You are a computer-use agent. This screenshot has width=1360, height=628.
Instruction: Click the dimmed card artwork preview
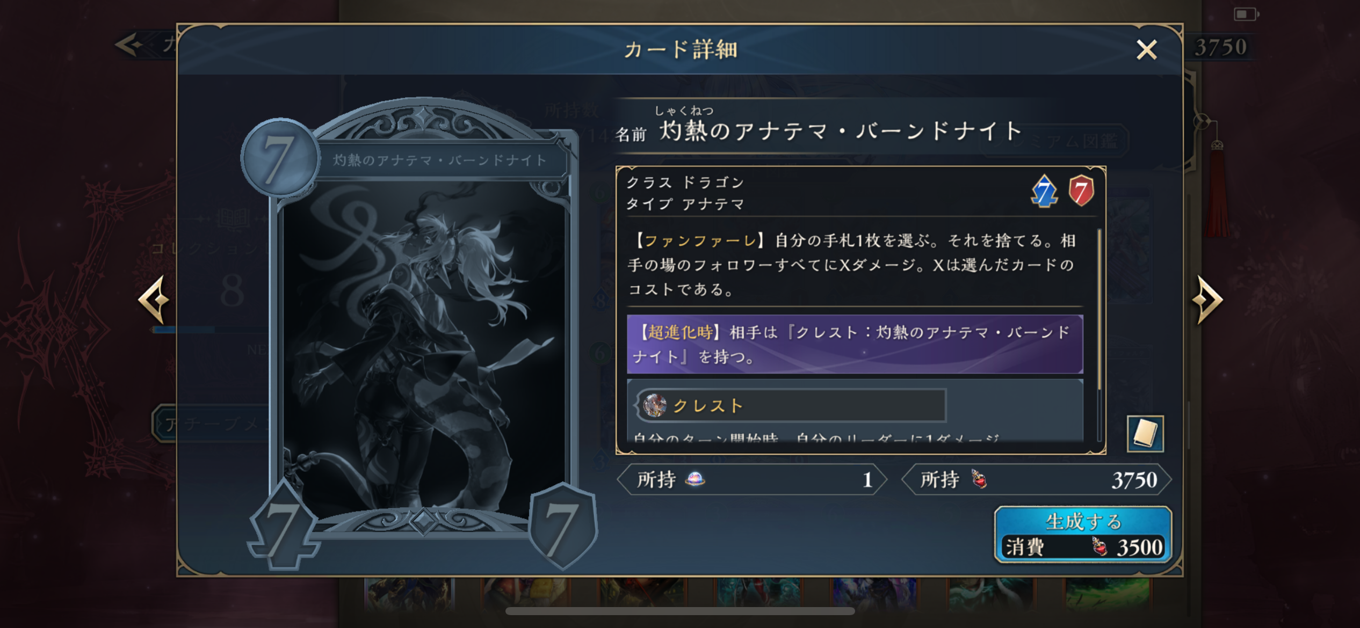coord(424,349)
